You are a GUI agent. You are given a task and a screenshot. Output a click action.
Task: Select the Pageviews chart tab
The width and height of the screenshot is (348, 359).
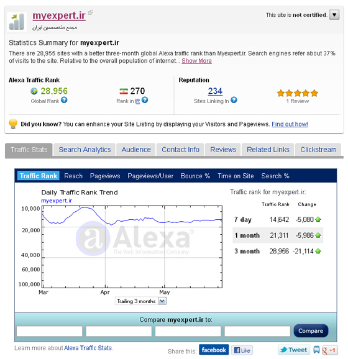point(105,176)
